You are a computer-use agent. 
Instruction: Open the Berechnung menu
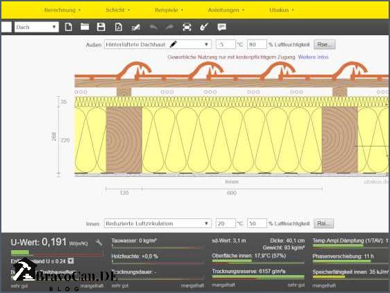62,10
